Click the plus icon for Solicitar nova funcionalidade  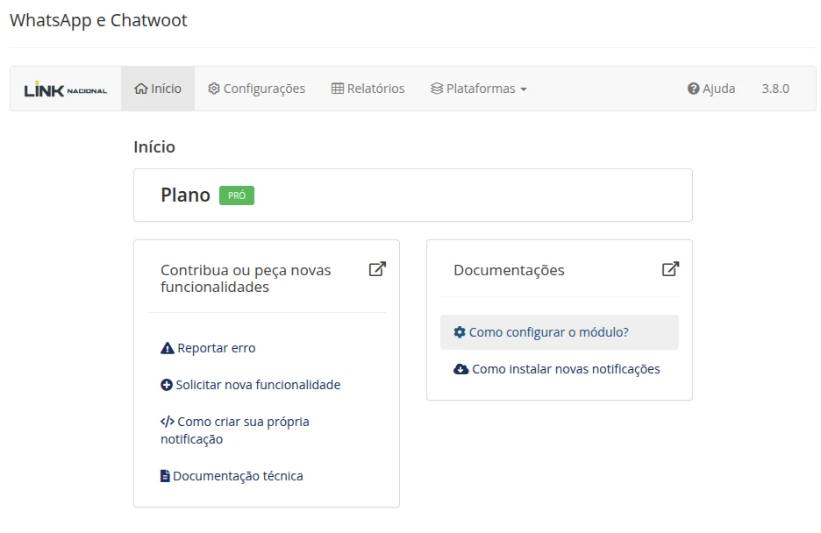tap(167, 385)
